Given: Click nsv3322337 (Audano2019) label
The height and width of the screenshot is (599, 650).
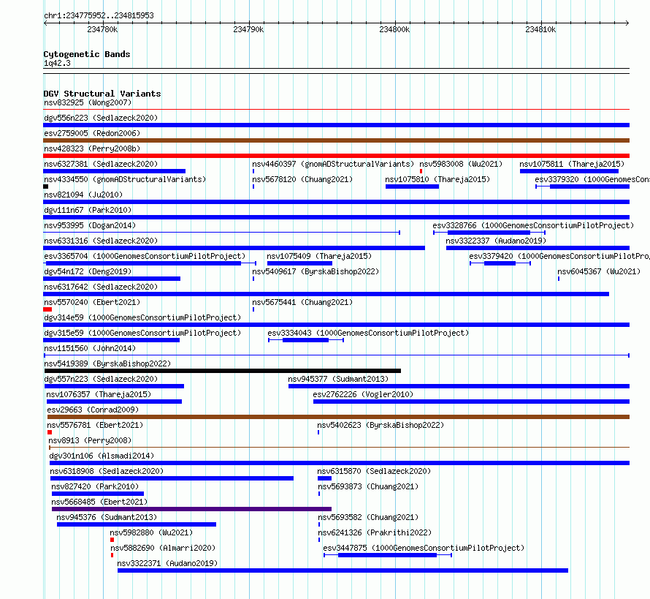Looking at the screenshot, I should pyautogui.click(x=496, y=241).
